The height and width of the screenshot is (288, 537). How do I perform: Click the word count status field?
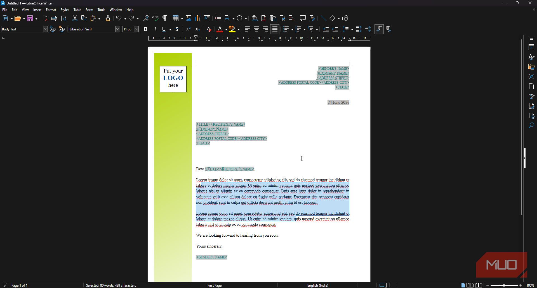point(111,285)
